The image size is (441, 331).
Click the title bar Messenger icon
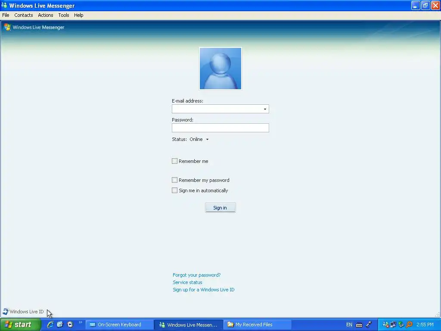coord(4,5)
